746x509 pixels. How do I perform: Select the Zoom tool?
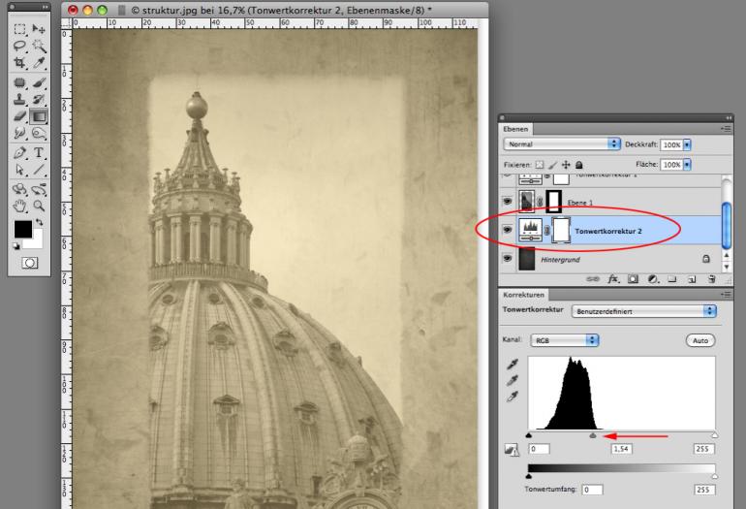coord(39,206)
